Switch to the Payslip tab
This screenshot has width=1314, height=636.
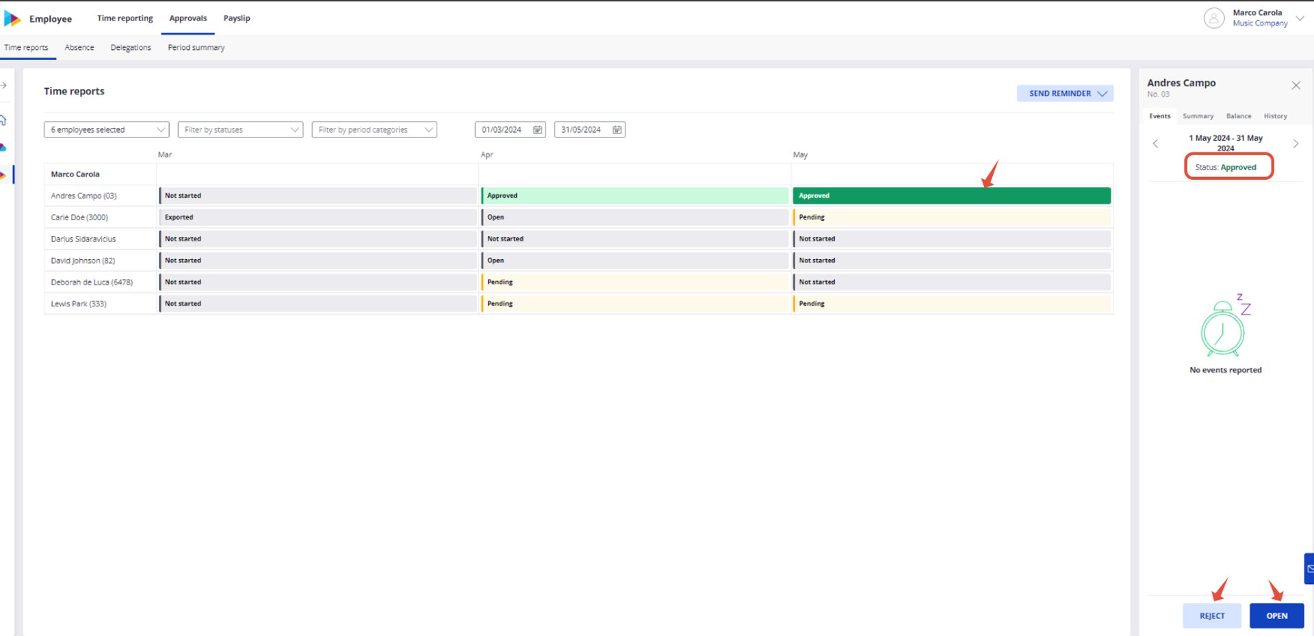[237, 18]
